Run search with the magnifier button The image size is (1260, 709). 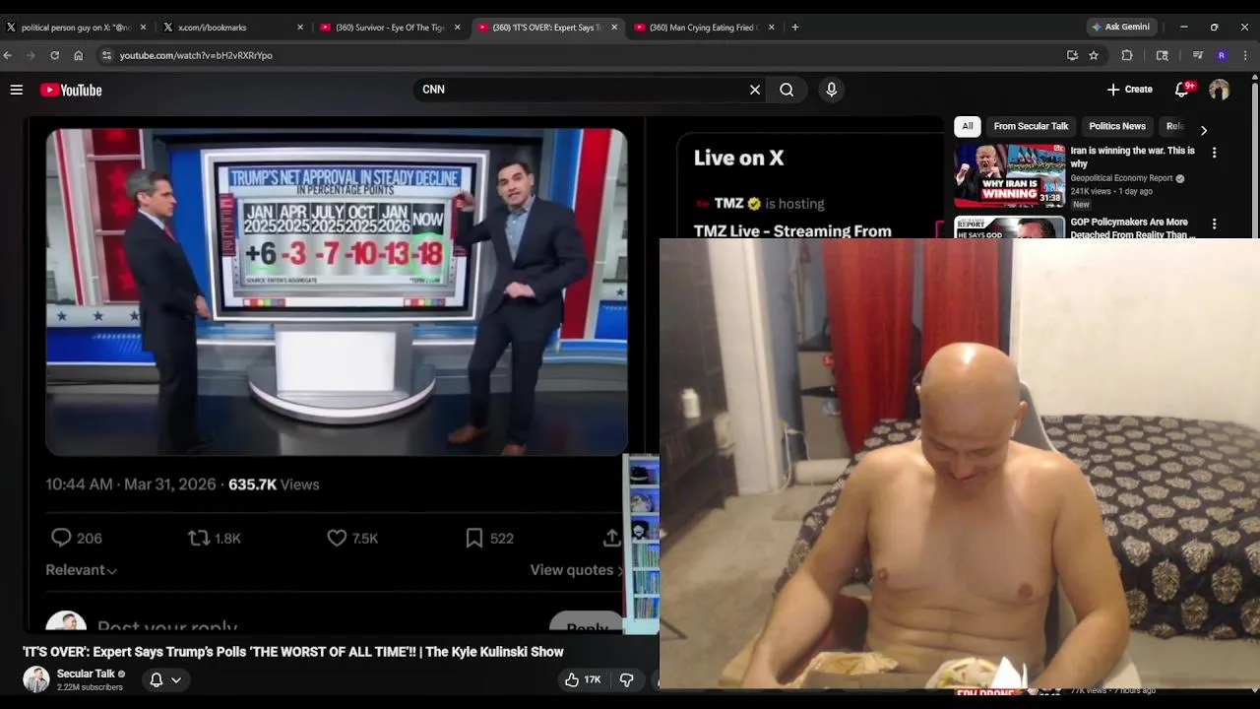[x=787, y=90]
